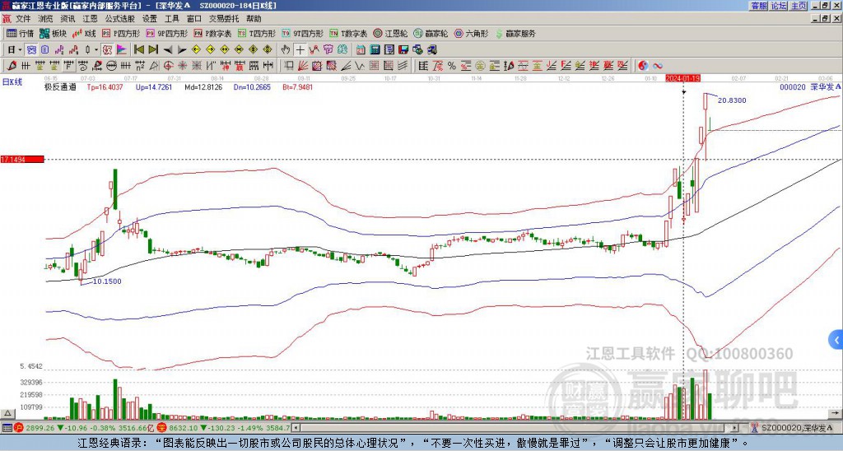Click the black right arrow icon

[x=182, y=49]
